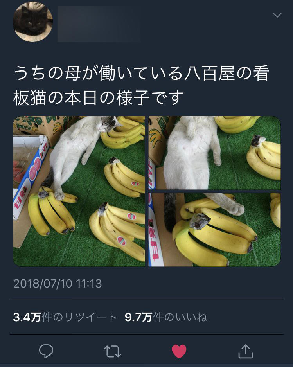Expand the tweet options chevron
293x367 pixels.
tap(277, 15)
